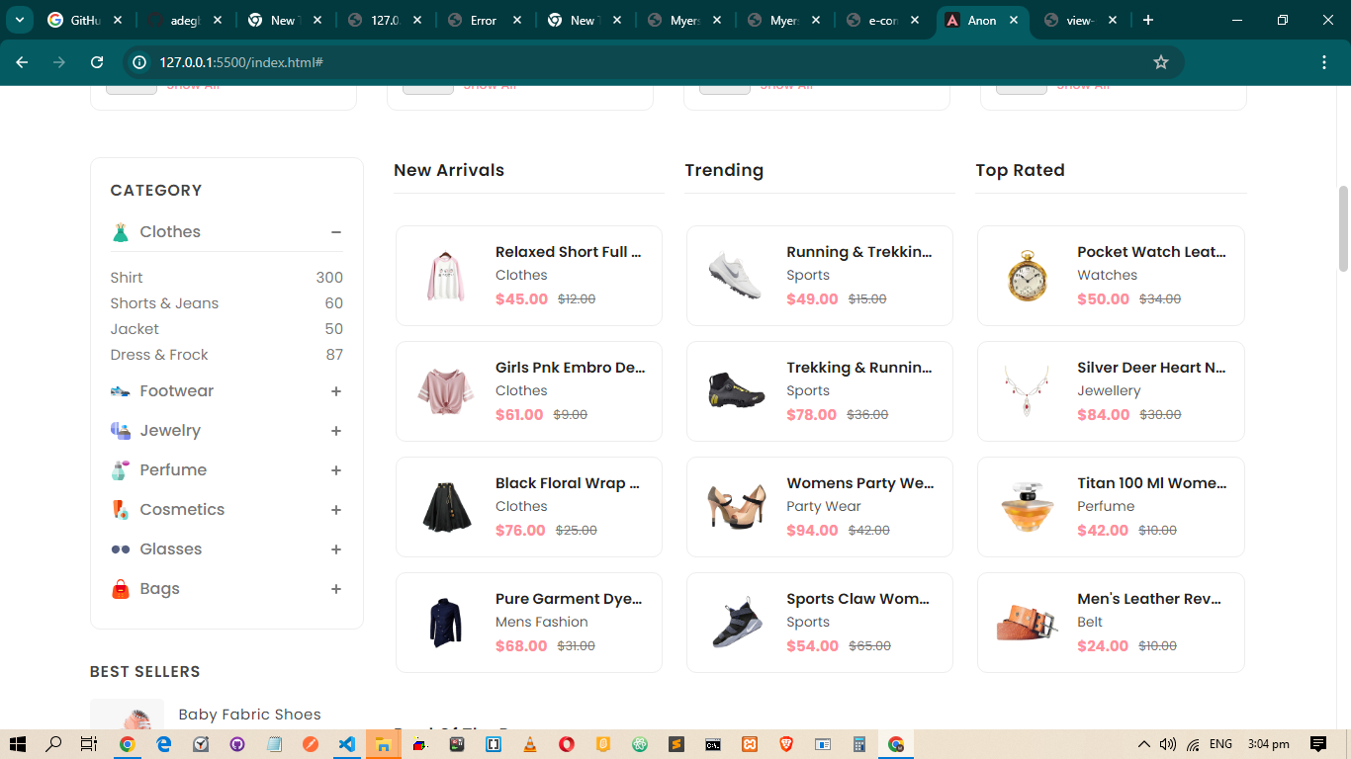The image size is (1351, 759).
Task: Open Pocket Watch Leather product title
Action: click(x=1152, y=252)
